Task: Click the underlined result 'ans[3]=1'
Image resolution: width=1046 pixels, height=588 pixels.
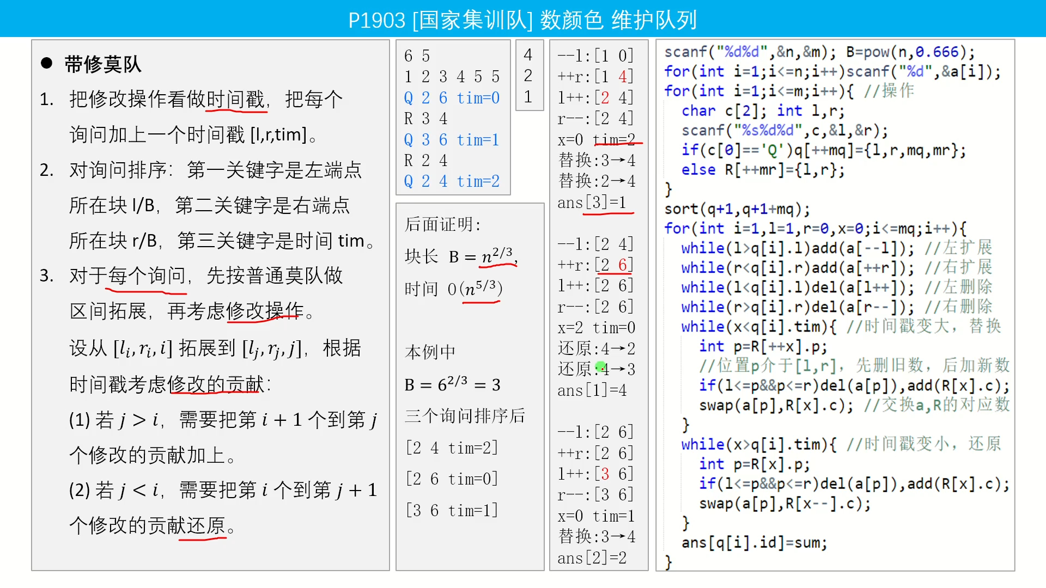Action: point(592,202)
